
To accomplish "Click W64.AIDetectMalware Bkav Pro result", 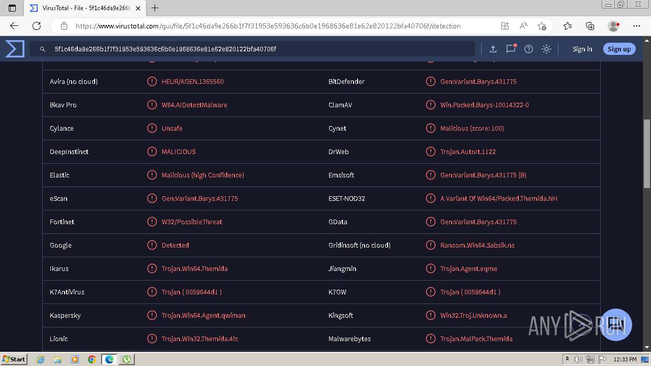I will [x=194, y=105].
